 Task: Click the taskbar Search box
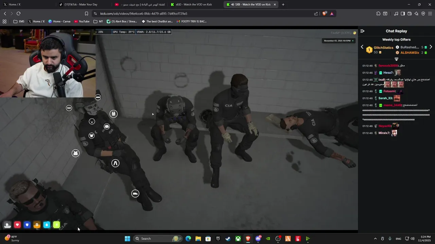tap(158, 239)
